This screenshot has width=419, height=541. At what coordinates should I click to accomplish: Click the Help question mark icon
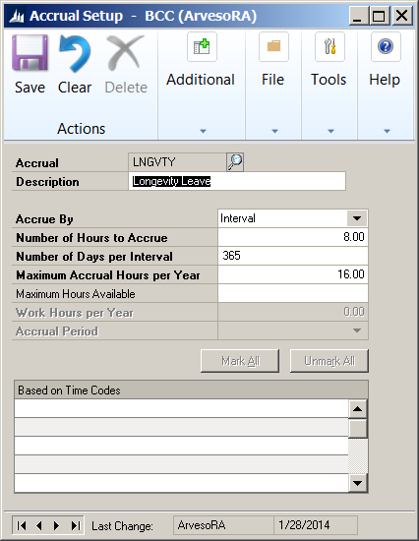click(386, 47)
